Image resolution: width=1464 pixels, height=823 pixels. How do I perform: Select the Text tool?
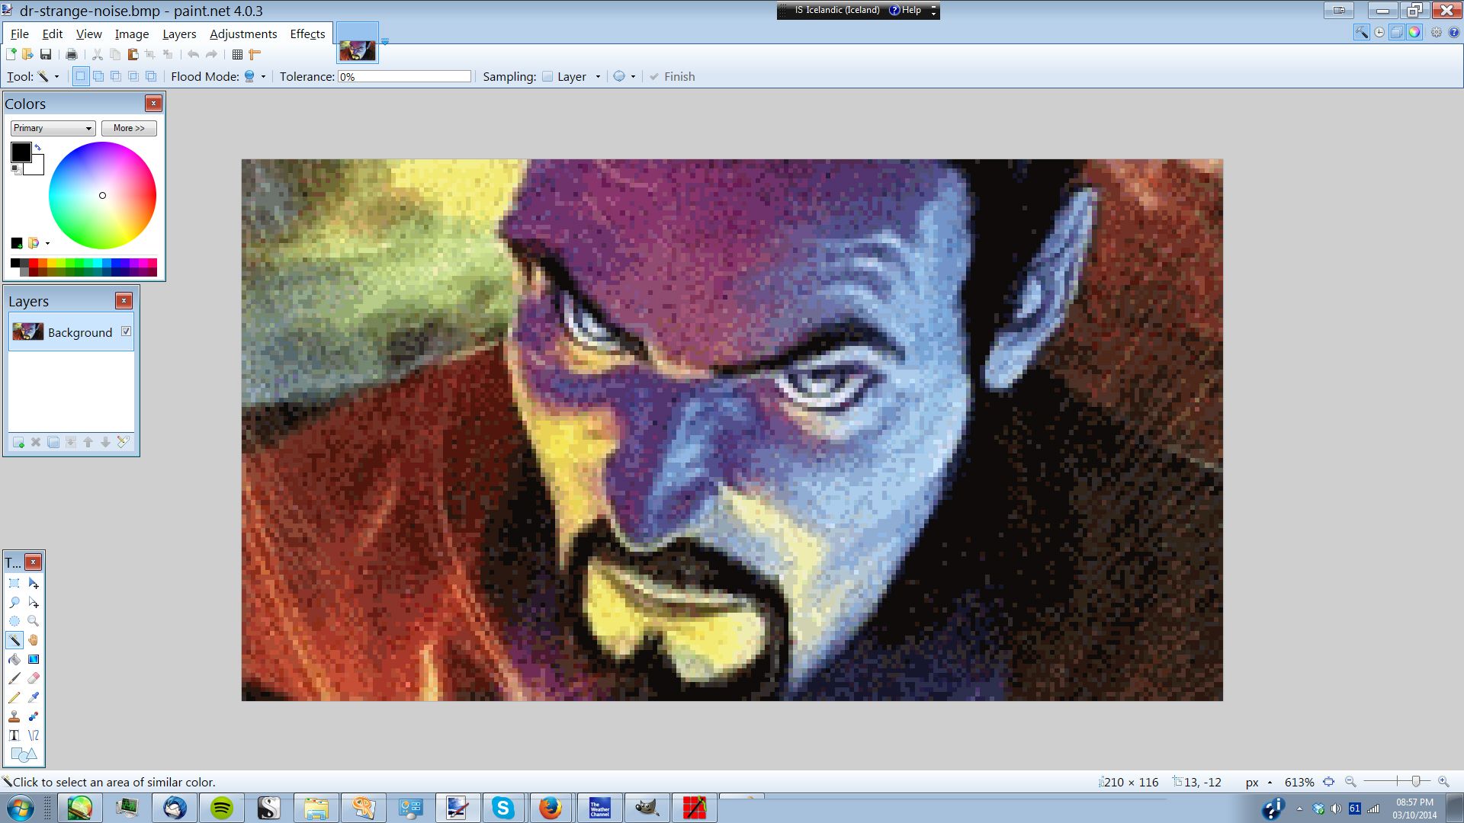14,735
